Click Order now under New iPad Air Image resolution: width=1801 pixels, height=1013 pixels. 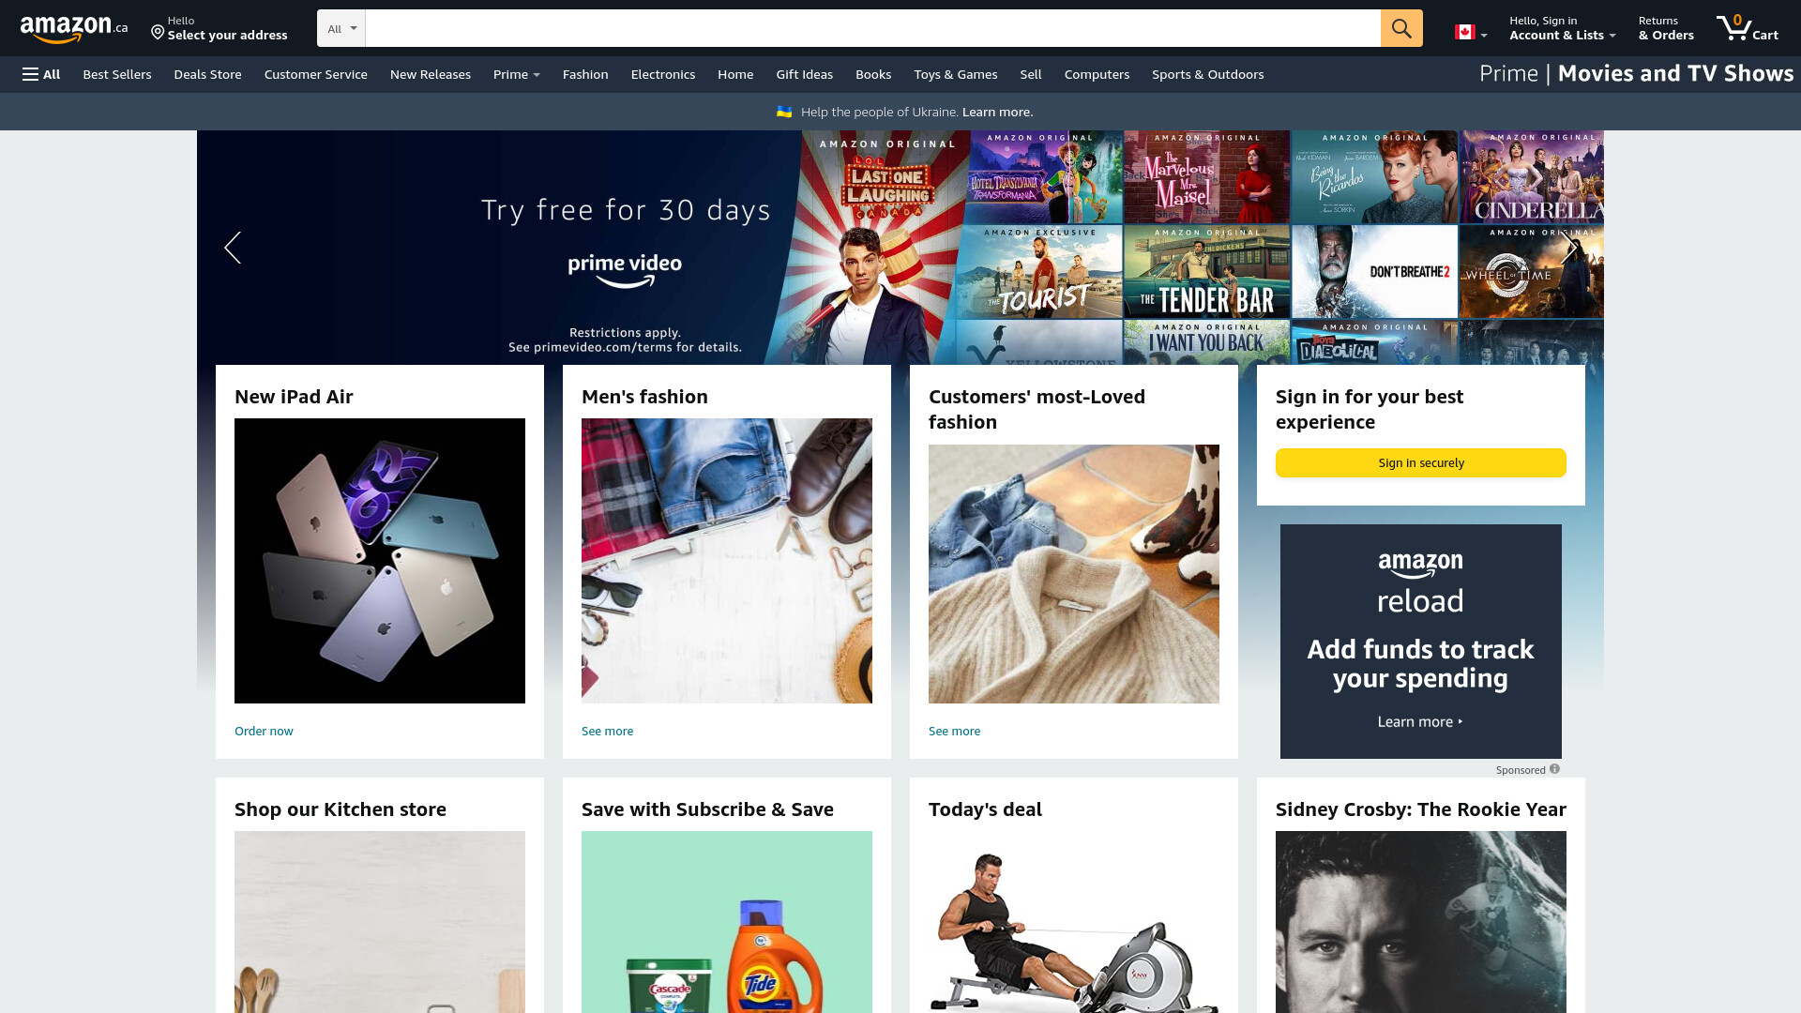pos(264,731)
